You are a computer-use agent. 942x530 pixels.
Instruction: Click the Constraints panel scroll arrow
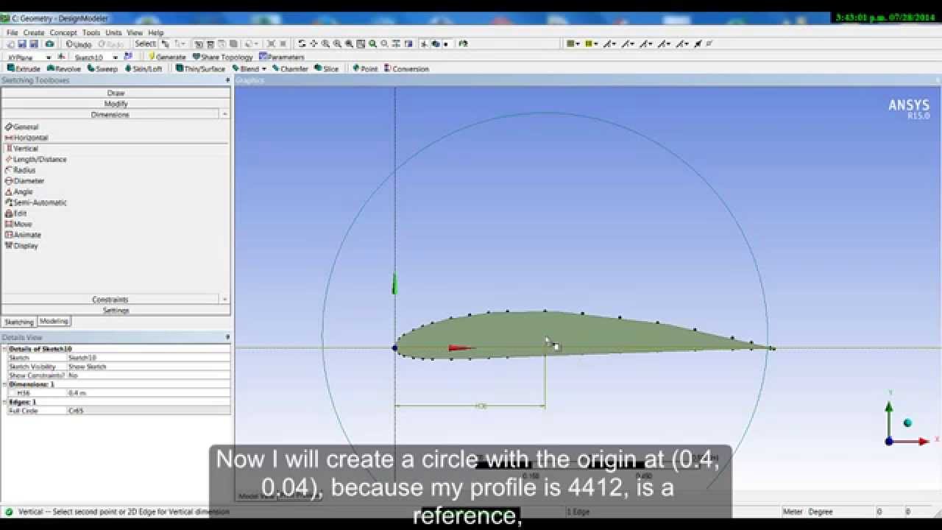pos(224,300)
